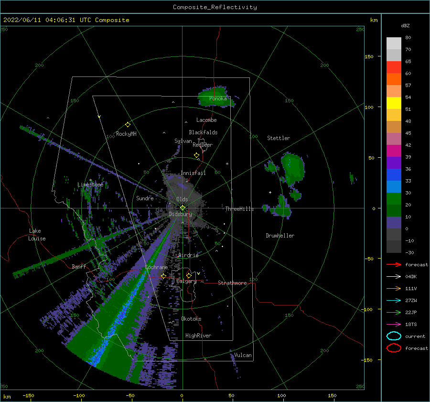The image size is (430, 402).
Task: Click the white asterisk marker above Limestone
Action: (90, 180)
